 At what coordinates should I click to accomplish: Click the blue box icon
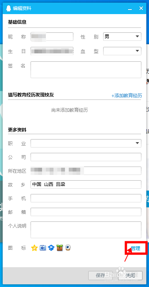[51, 248]
